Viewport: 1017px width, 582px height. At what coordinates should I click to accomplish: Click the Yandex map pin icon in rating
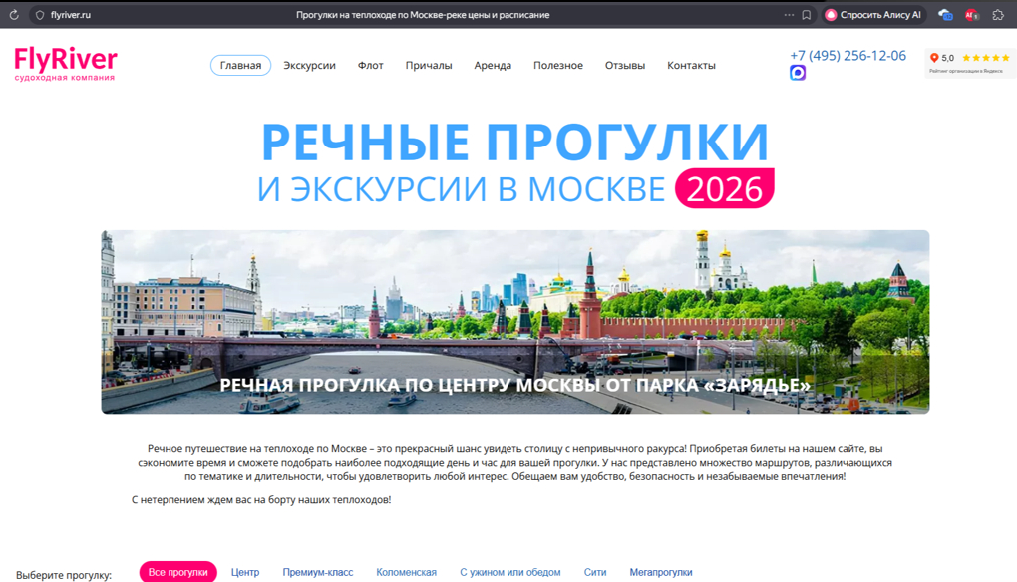pos(934,58)
